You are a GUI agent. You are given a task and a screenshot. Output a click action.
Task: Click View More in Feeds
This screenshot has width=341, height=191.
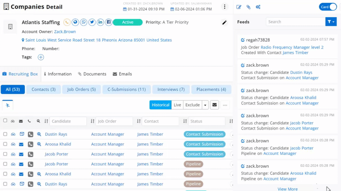point(287,189)
